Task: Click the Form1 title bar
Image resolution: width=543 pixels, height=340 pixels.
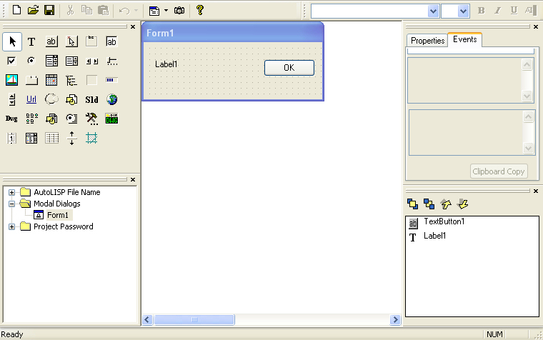Action: [x=233, y=33]
